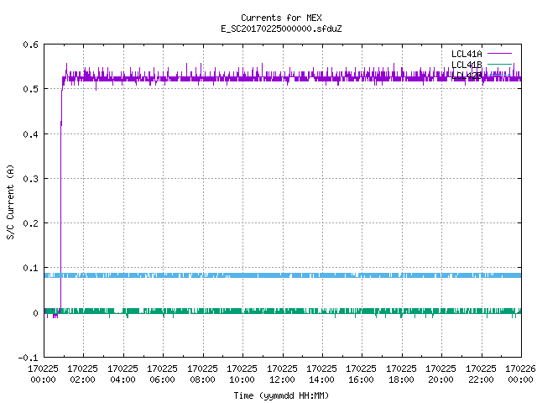
Task: Click the x-axis tick label '170225 08:00'
Action: click(x=202, y=374)
